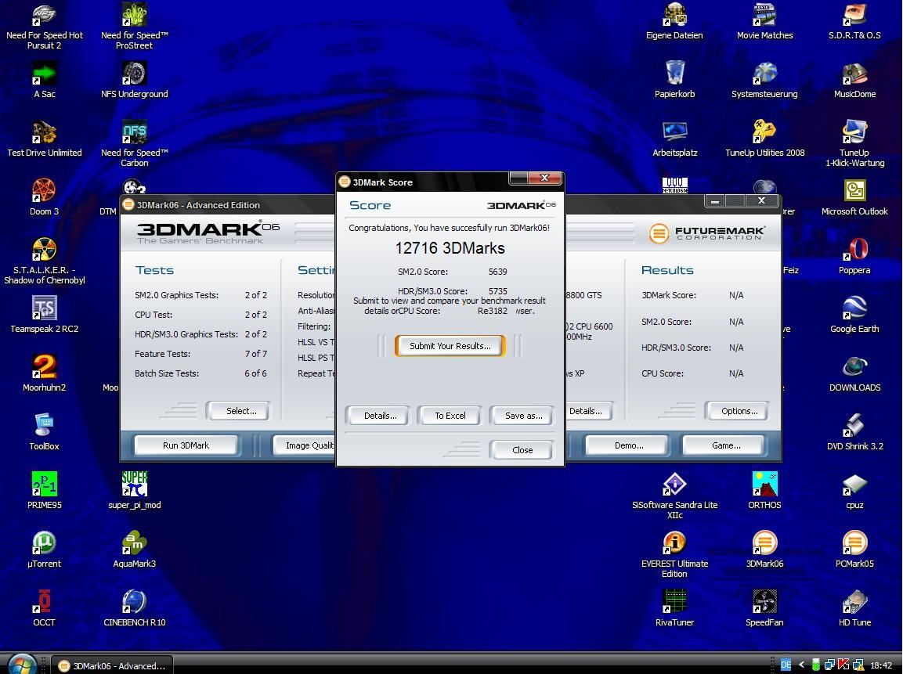Click Options button under Results

pos(739,411)
